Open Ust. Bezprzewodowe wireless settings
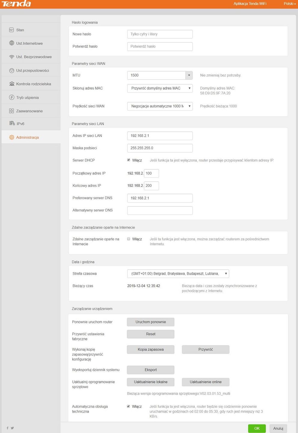 [x=31, y=57]
